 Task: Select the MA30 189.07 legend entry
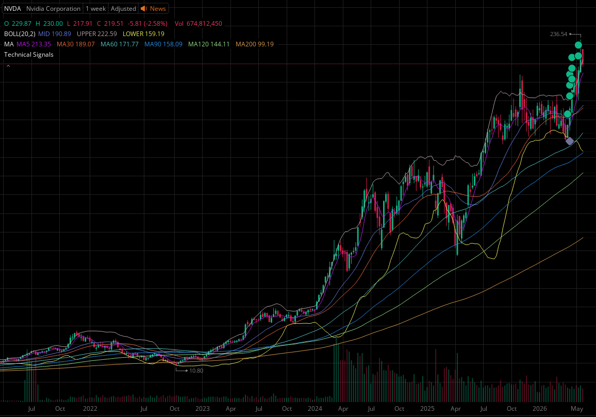point(76,44)
